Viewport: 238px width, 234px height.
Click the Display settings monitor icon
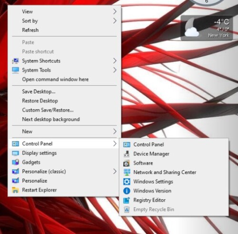[15, 153]
